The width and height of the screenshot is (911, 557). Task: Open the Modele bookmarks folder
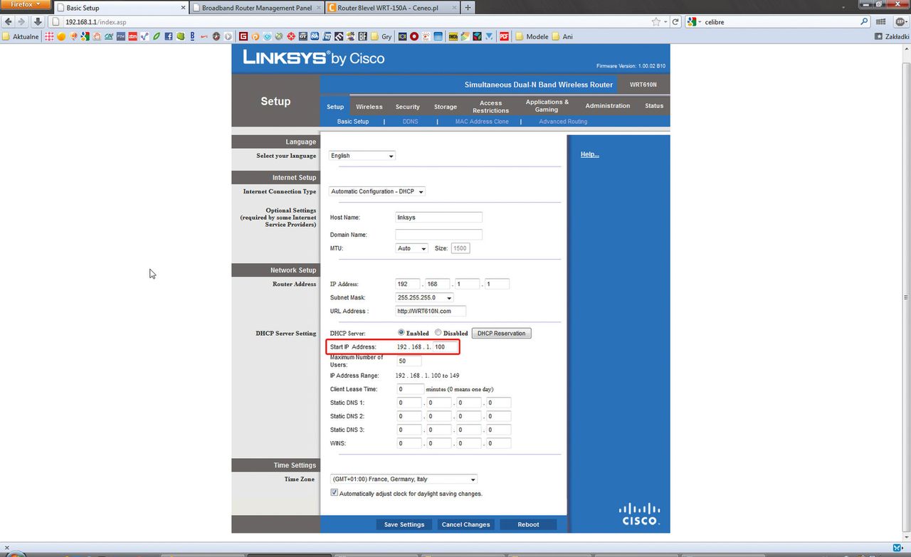coord(532,36)
